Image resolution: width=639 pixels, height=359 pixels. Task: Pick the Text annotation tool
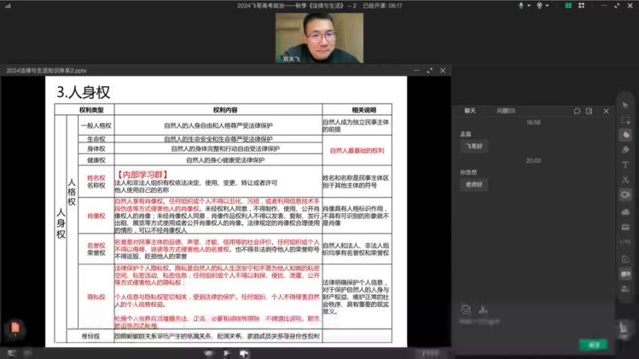coord(625,164)
